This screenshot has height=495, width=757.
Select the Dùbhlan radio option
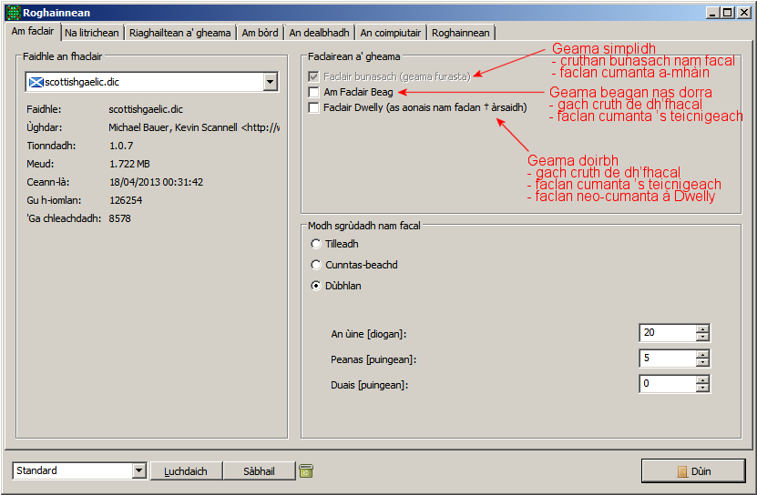(316, 286)
